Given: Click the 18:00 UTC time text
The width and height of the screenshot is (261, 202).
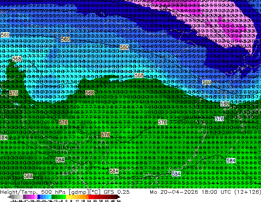Looking at the screenshot, I should coord(217,192).
